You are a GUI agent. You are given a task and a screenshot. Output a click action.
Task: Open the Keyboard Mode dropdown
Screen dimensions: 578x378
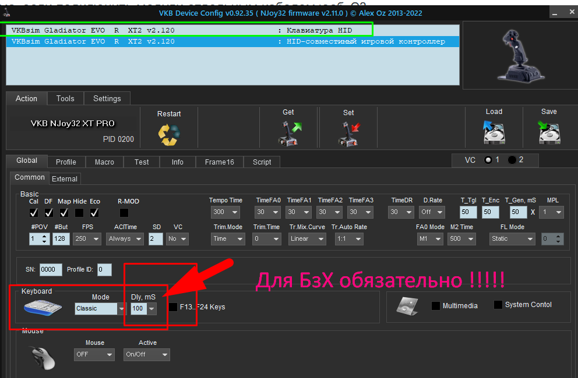click(x=100, y=308)
